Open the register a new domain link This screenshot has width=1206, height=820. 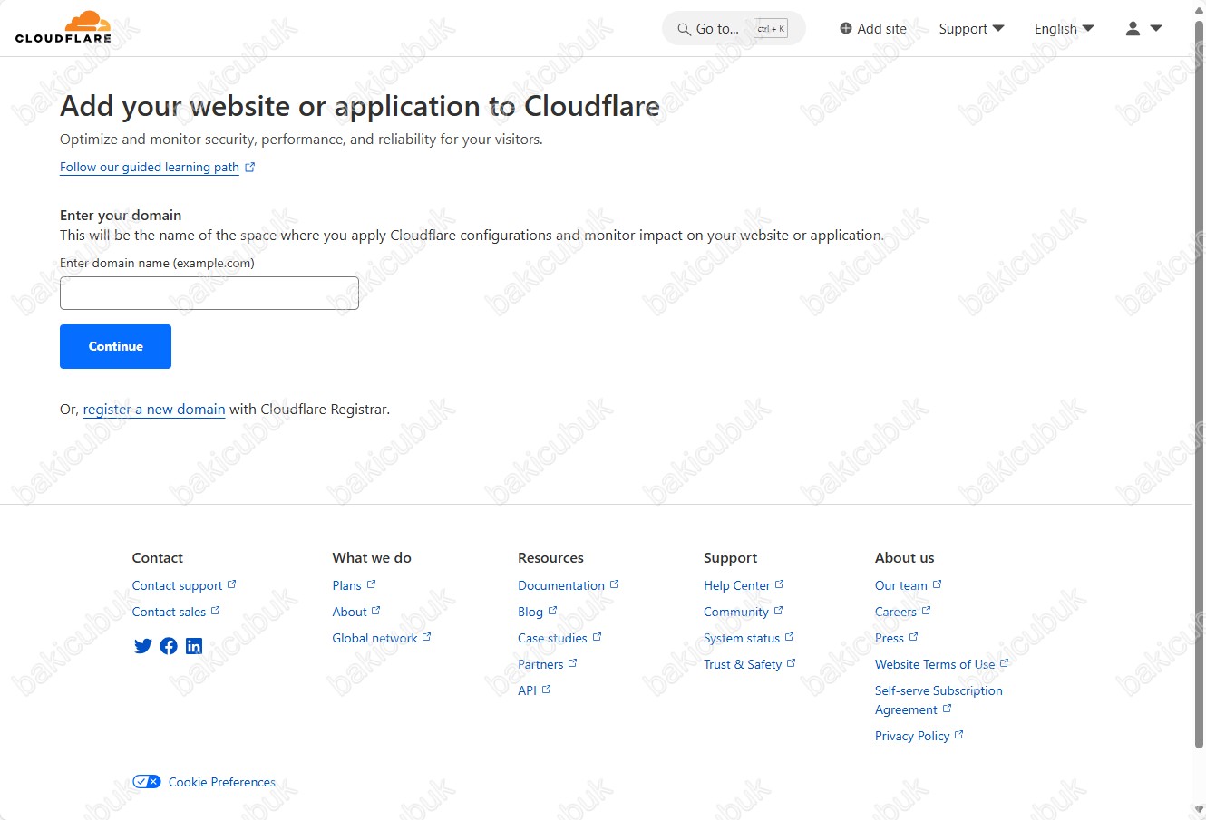click(x=154, y=410)
